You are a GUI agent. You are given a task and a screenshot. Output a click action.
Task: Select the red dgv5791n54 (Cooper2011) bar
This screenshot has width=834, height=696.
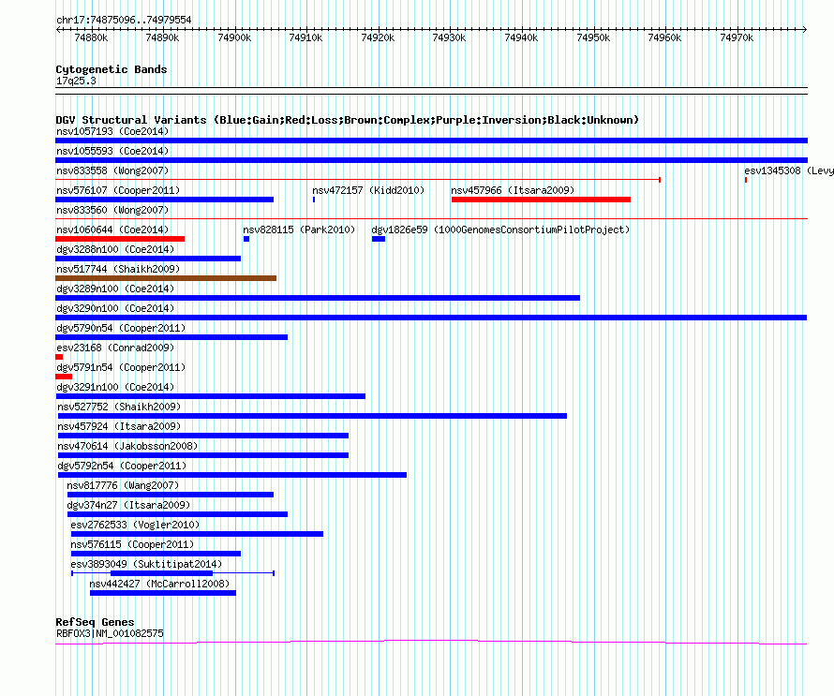(x=64, y=377)
